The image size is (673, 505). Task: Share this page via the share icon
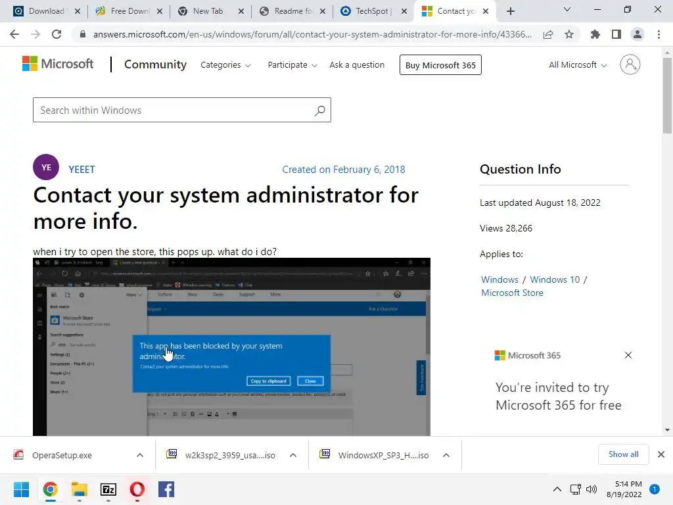tap(548, 34)
